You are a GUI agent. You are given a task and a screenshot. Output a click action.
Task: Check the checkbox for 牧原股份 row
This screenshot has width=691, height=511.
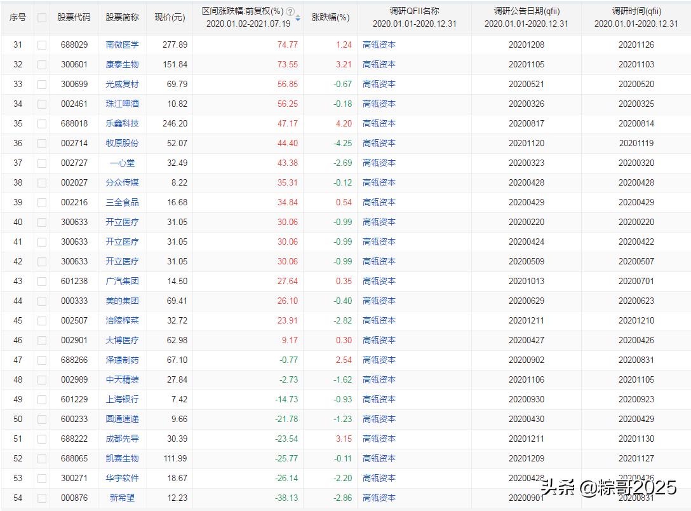click(42, 143)
